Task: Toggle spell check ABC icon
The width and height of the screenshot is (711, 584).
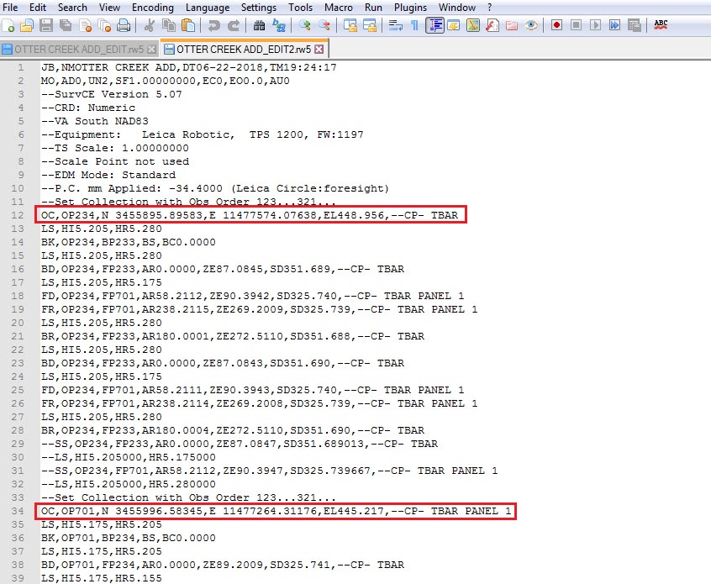Action: coord(661,25)
